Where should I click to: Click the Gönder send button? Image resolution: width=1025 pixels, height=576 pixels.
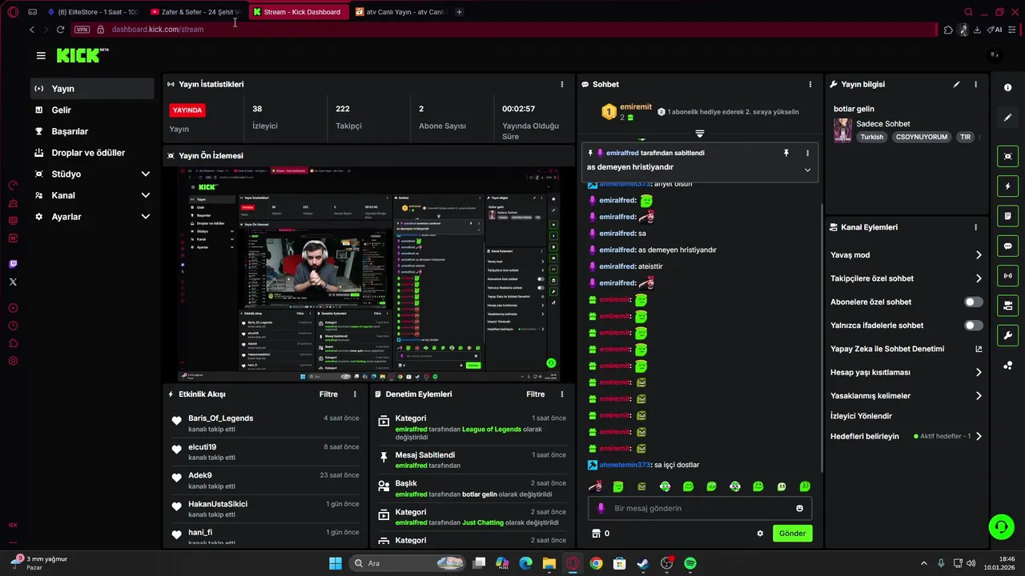(x=793, y=534)
